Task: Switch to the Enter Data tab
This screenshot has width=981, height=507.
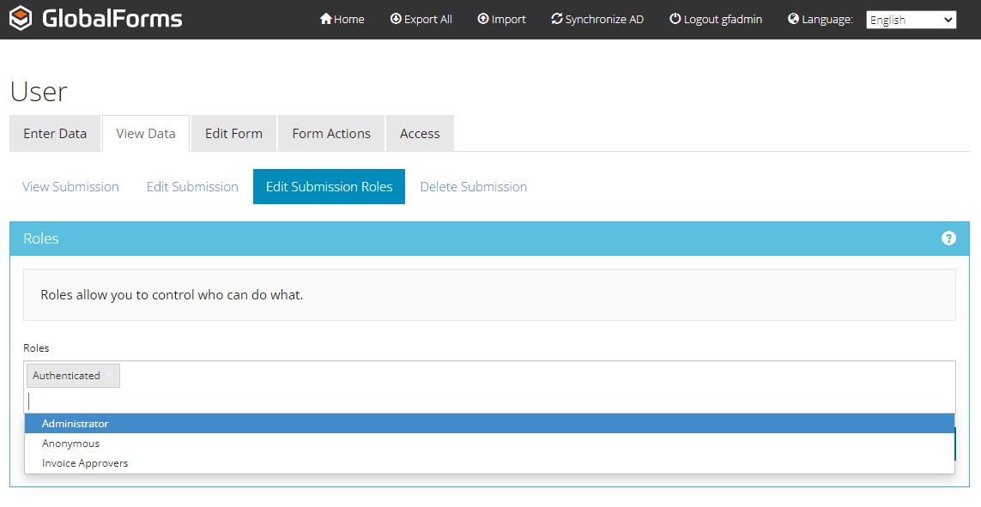Action: pos(55,134)
